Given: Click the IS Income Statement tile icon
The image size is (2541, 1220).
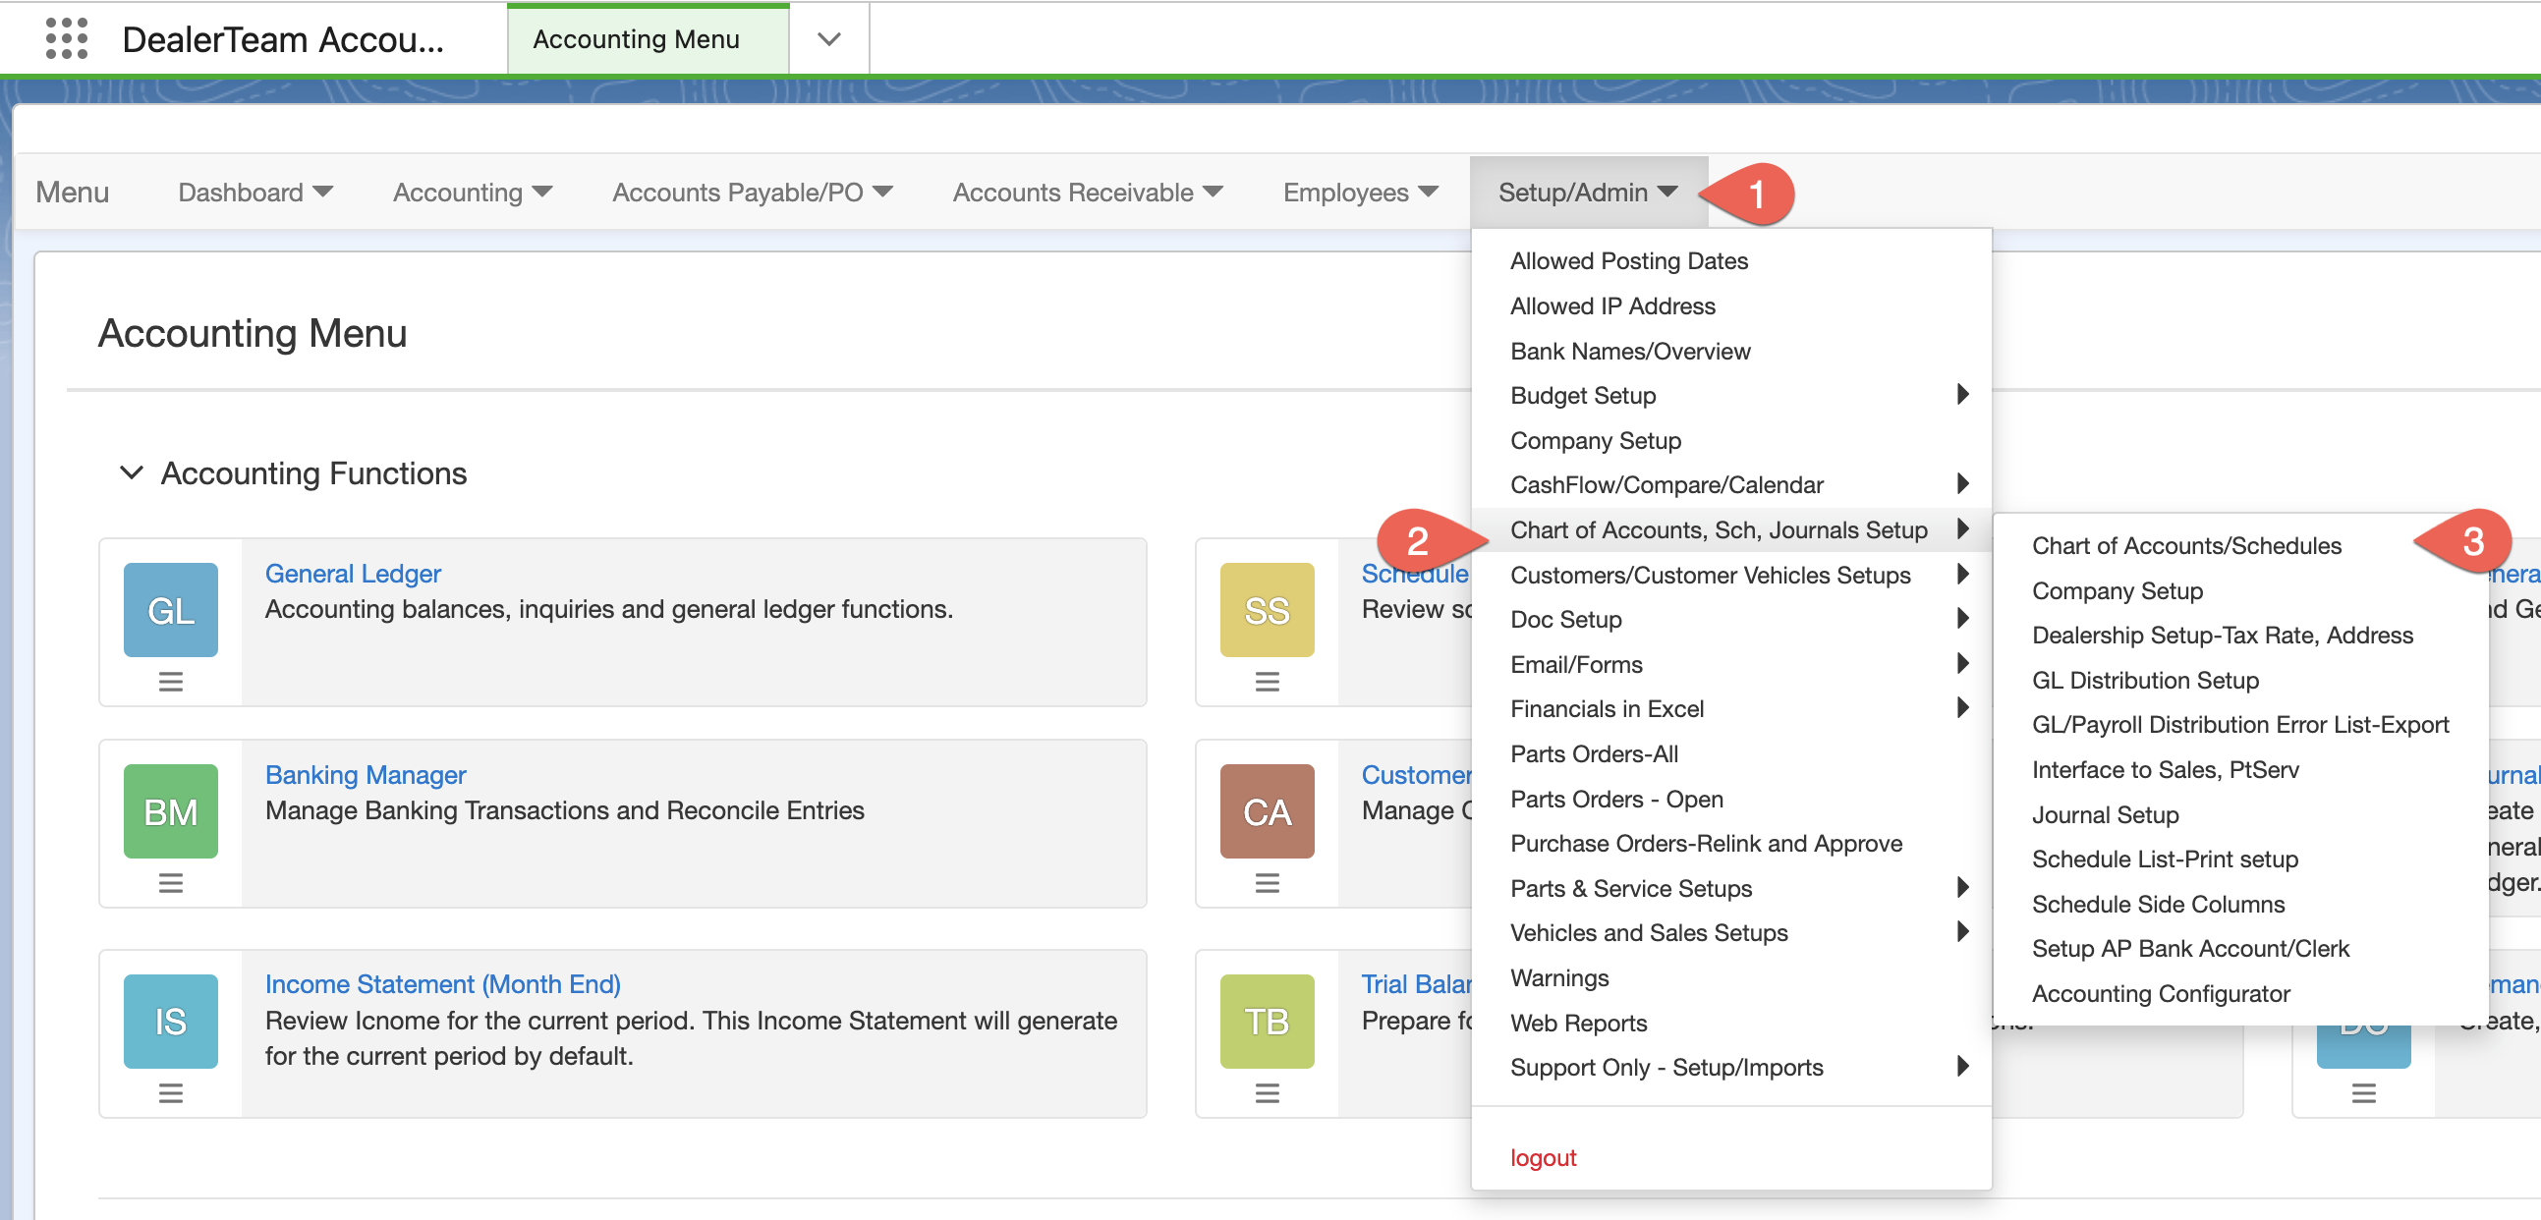Looking at the screenshot, I should [x=171, y=1022].
